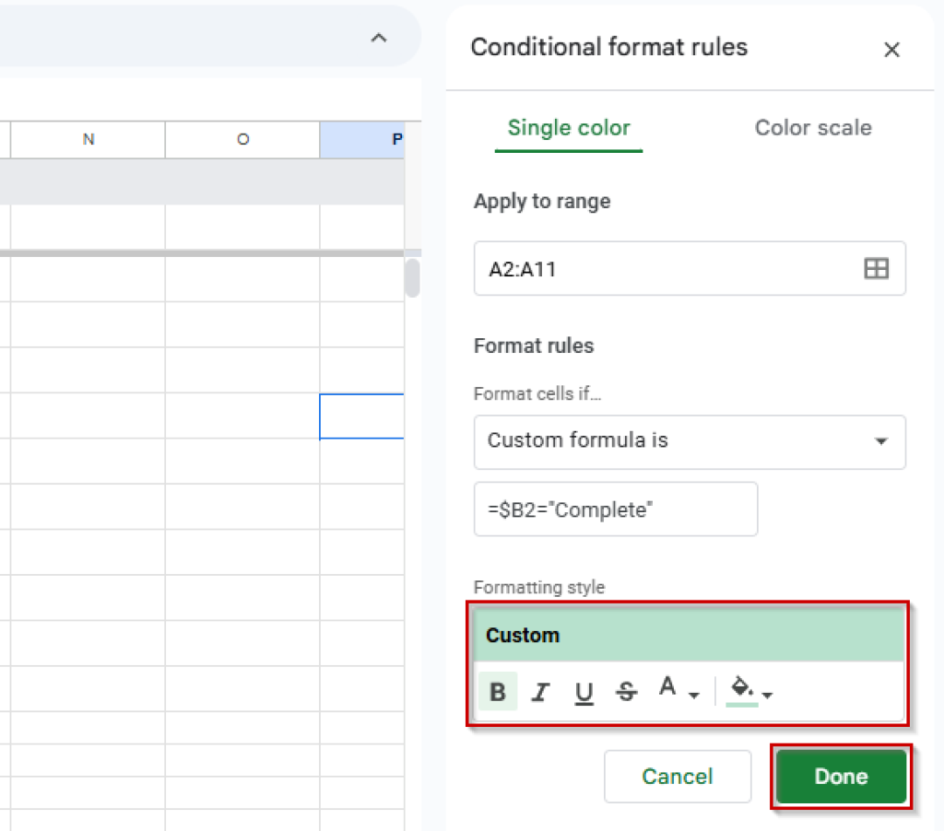Collapse the toolbar using the chevron icon
The image size is (944, 831).
pos(378,39)
